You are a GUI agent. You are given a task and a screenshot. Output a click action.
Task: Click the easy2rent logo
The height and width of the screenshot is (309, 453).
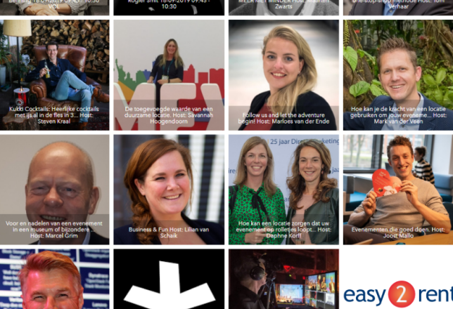[398, 294]
